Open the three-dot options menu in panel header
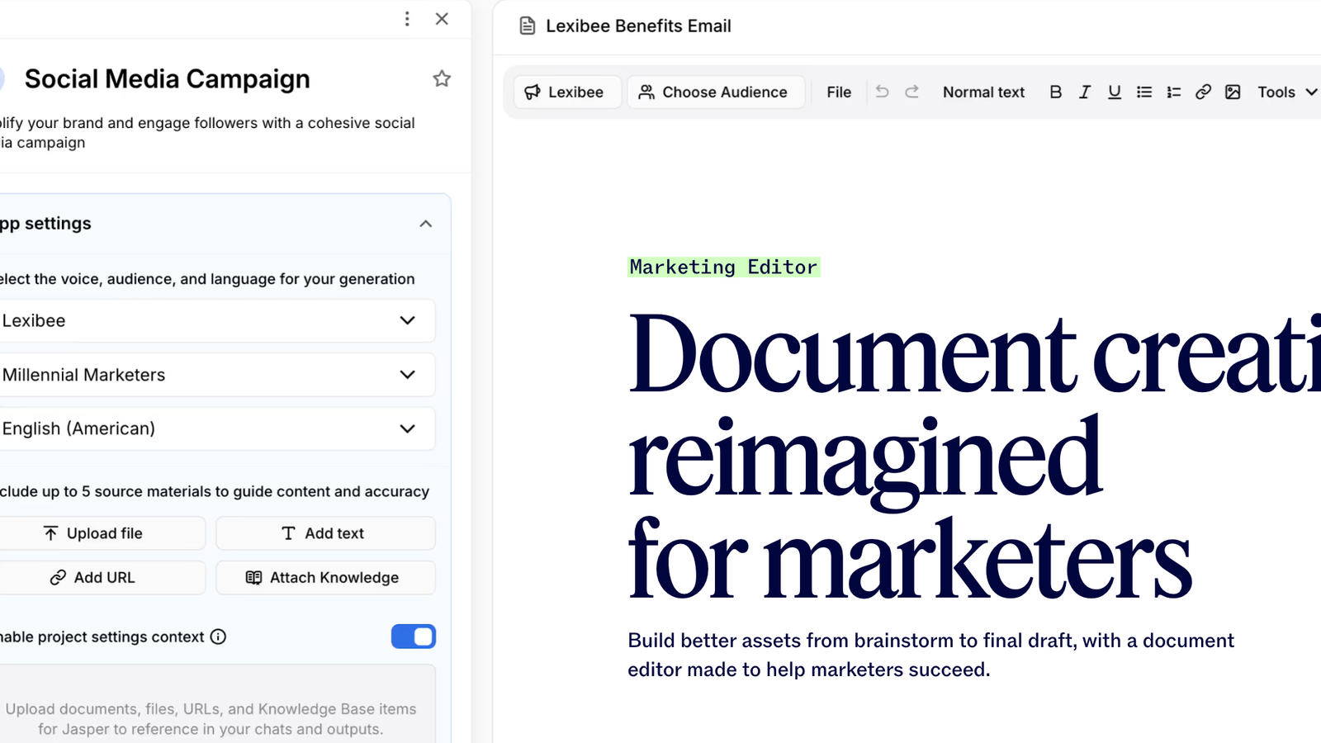This screenshot has height=743, width=1321. [x=407, y=19]
